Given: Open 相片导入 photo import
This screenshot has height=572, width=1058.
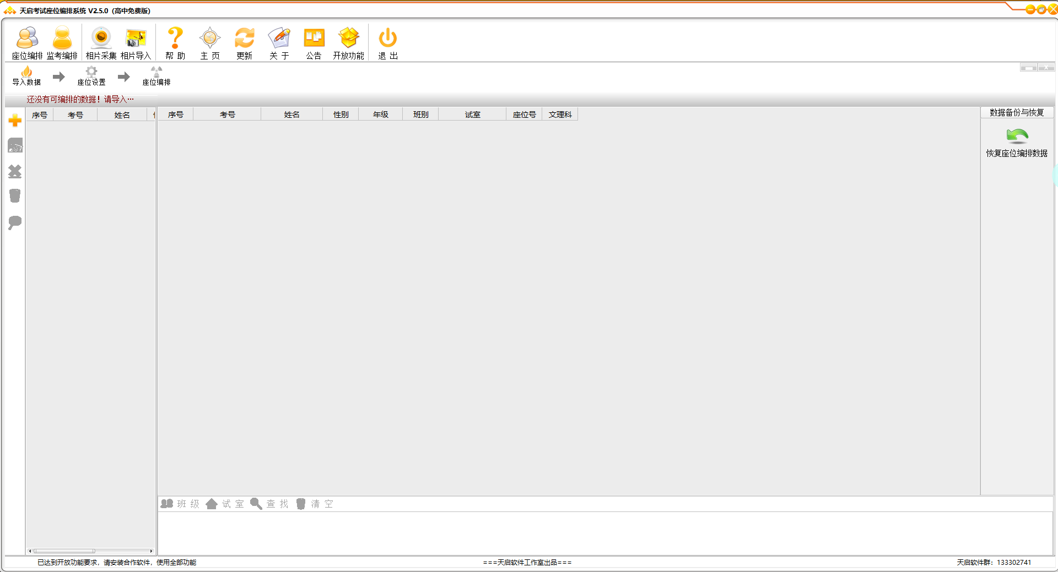Looking at the screenshot, I should (x=136, y=43).
